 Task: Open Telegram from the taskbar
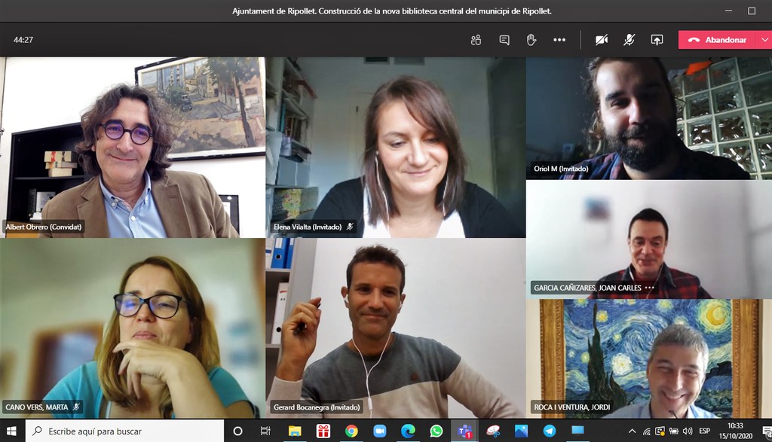[550, 431]
